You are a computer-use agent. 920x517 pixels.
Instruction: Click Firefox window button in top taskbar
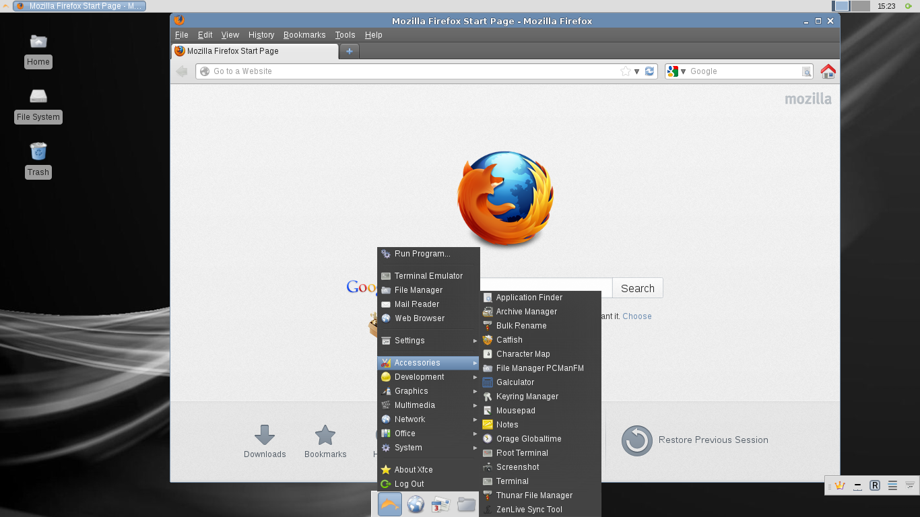tap(79, 6)
